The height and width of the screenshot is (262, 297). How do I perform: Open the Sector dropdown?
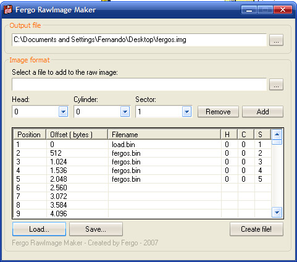point(186,112)
